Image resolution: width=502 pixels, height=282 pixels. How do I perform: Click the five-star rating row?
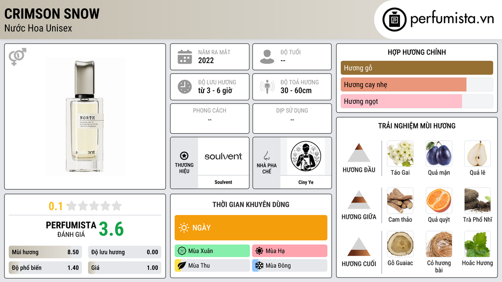click(x=95, y=206)
